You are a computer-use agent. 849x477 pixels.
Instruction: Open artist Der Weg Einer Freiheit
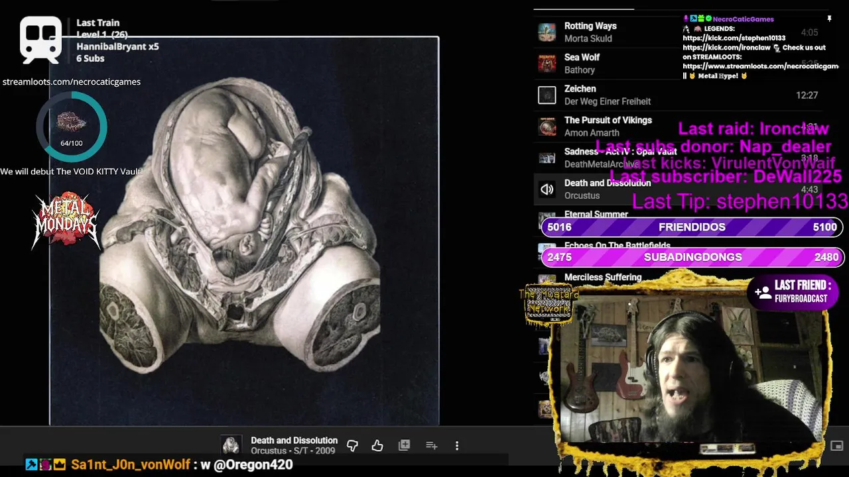click(608, 101)
